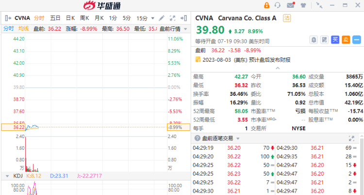The width and height of the screenshot is (364, 195).
Task: Click the 今开 value 36.60
Action: [299, 77]
